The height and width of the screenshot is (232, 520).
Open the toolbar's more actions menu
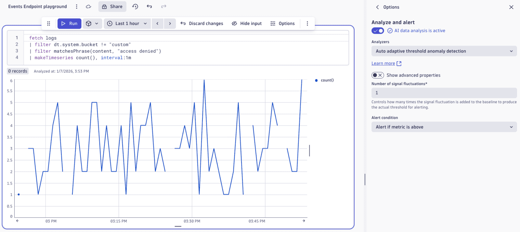307,24
